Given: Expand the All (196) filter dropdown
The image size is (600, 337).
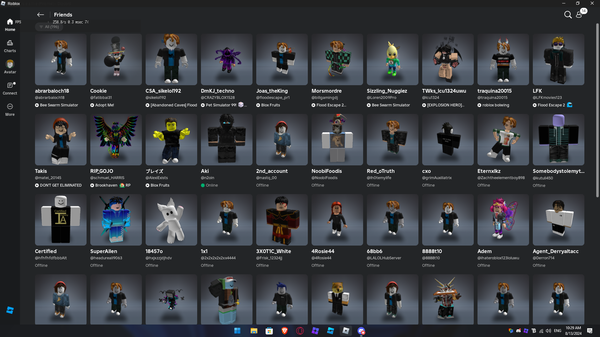Looking at the screenshot, I should click(x=49, y=27).
